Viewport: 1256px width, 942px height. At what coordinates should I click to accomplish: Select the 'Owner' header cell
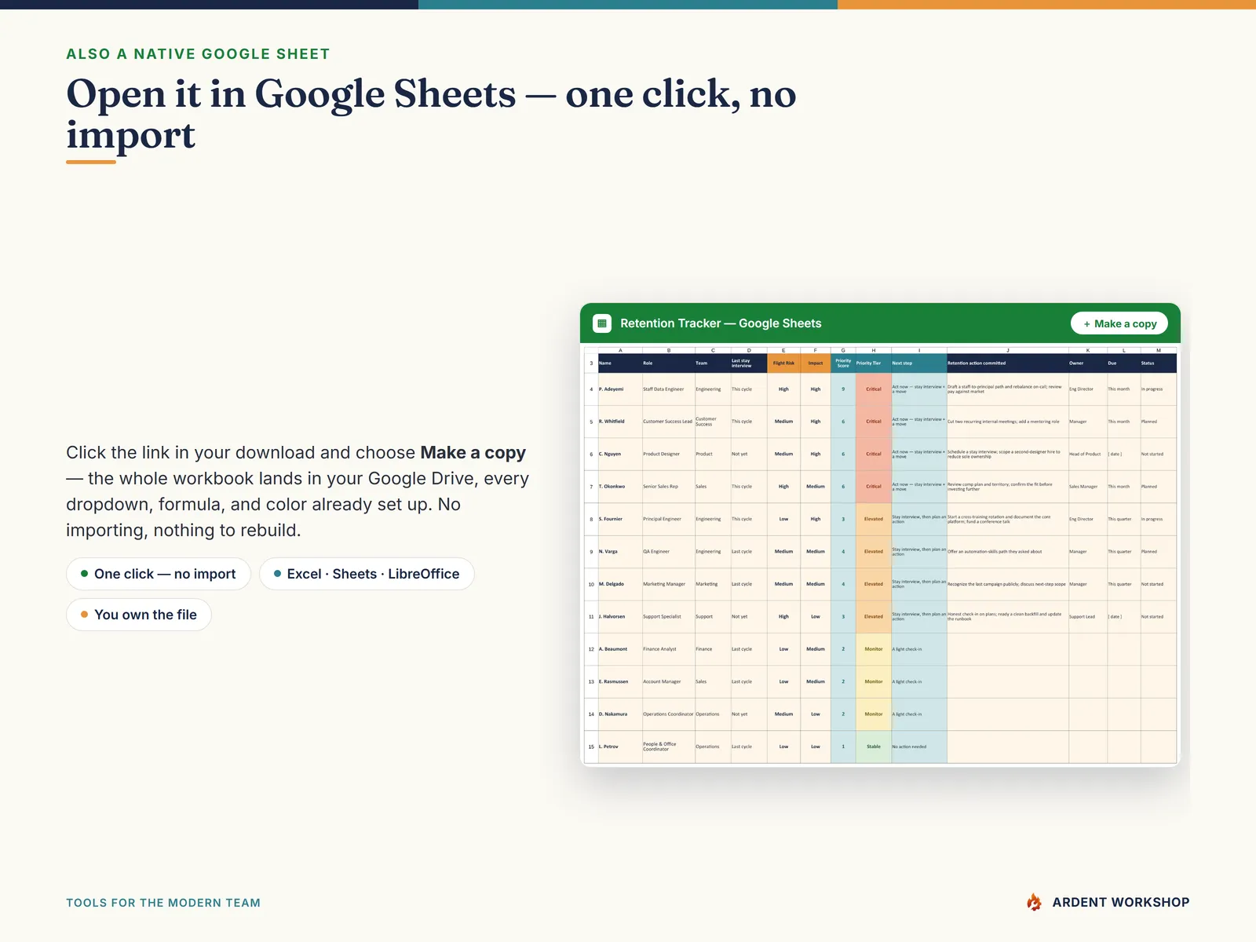(x=1087, y=363)
